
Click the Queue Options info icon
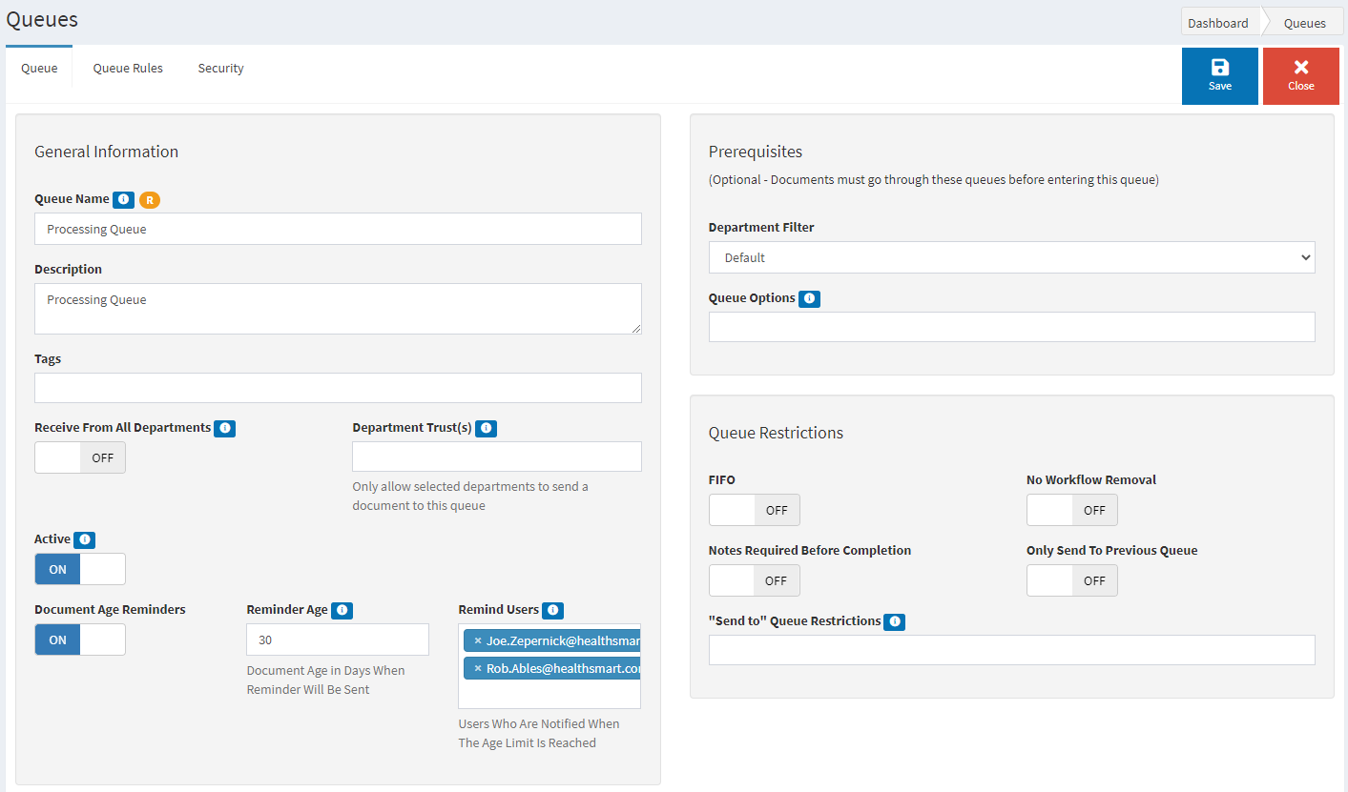[x=809, y=298]
